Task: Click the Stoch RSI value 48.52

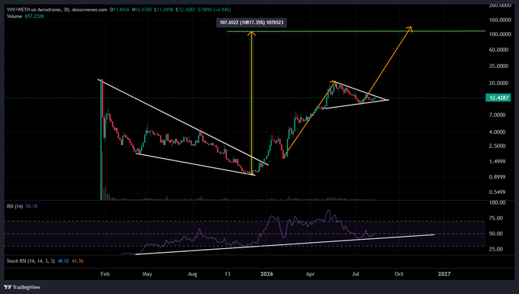Action: [x=63, y=261]
